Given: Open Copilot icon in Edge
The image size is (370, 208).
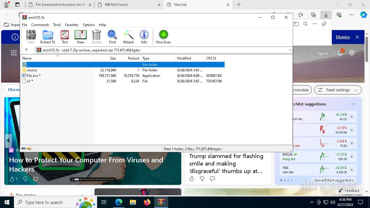Looking at the screenshot, I should coord(363,15).
